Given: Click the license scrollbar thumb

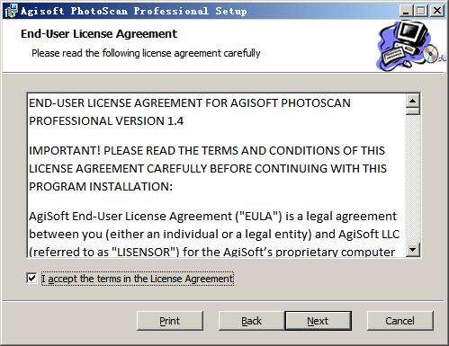Looking at the screenshot, I should [x=413, y=111].
